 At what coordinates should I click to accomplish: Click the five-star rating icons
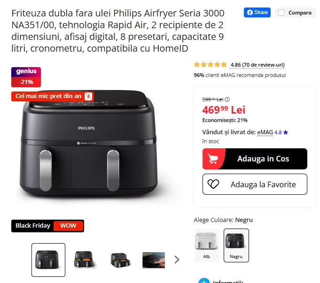[210, 65]
